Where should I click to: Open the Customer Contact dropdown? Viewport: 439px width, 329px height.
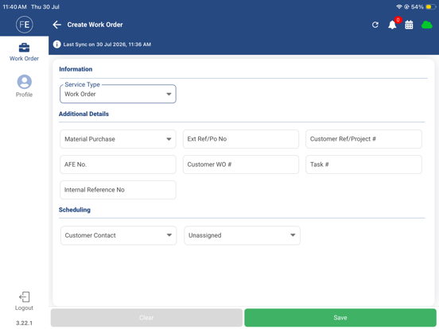click(x=118, y=235)
